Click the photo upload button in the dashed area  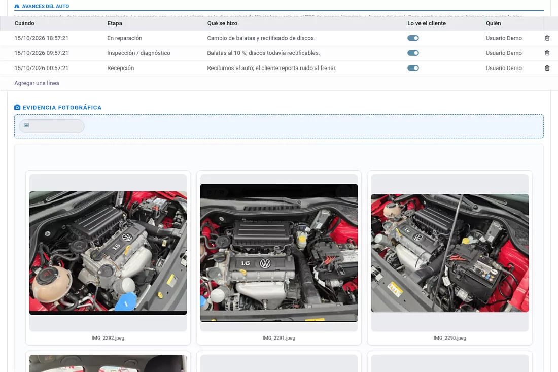coord(52,126)
